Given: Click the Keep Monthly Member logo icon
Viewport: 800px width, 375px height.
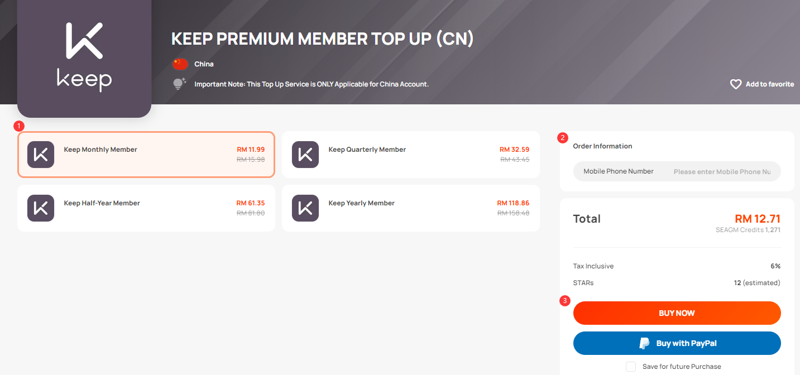Looking at the screenshot, I should (41, 155).
